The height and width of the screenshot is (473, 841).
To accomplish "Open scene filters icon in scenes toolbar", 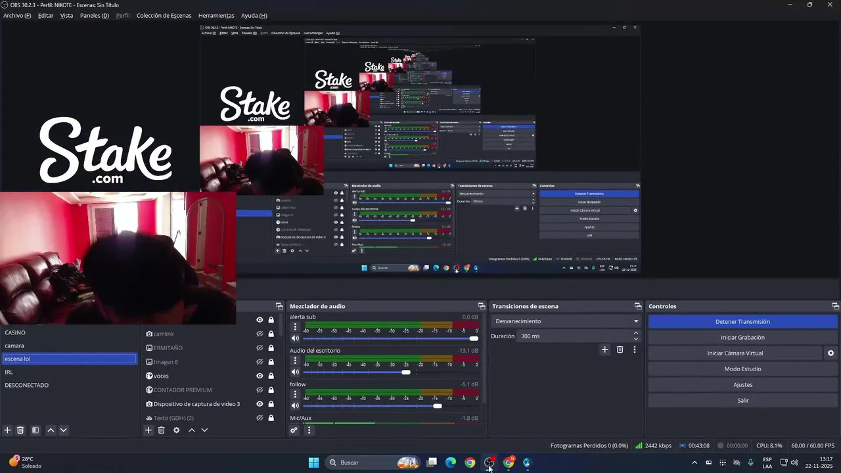I will click(x=35, y=430).
